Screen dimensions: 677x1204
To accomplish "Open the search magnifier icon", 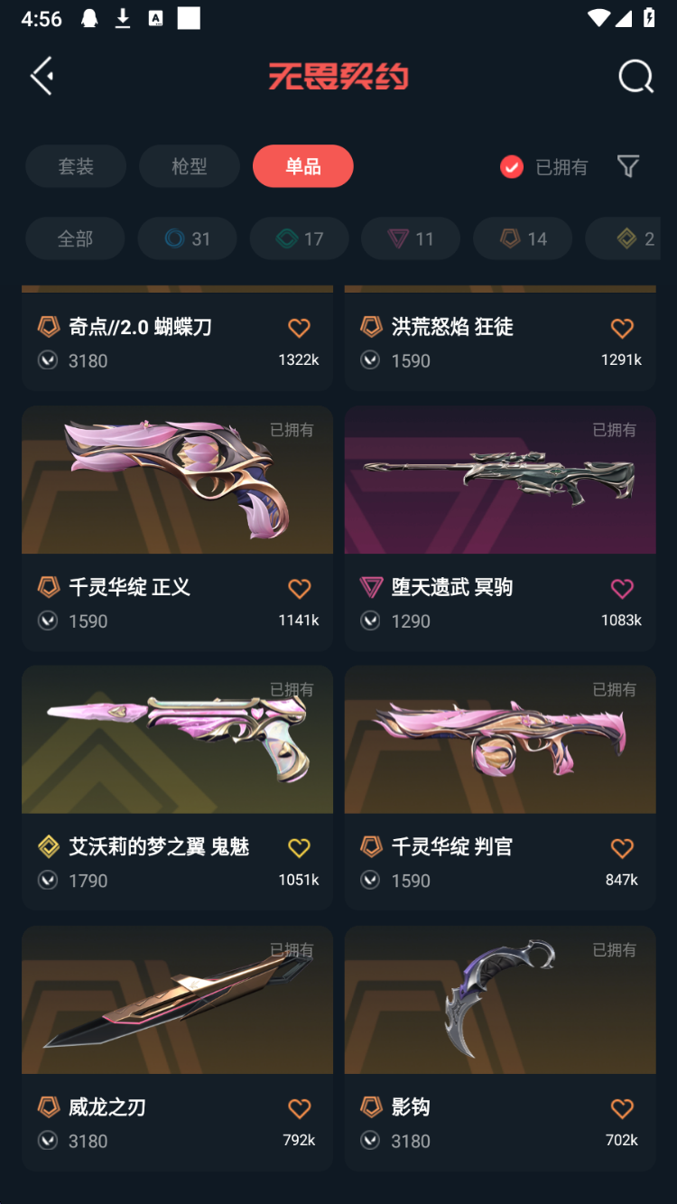I will click(x=635, y=77).
